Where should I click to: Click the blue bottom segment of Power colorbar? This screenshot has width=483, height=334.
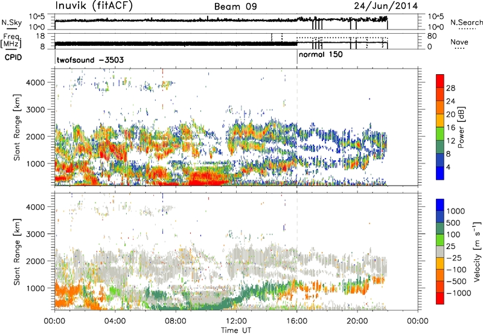tap(440, 173)
